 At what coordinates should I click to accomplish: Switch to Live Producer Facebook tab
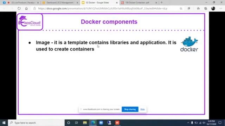(21, 2)
